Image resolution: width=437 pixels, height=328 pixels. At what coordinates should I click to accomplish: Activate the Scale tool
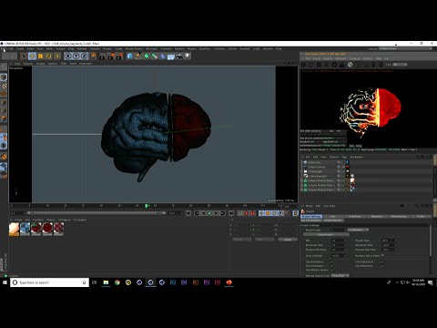click(40, 56)
